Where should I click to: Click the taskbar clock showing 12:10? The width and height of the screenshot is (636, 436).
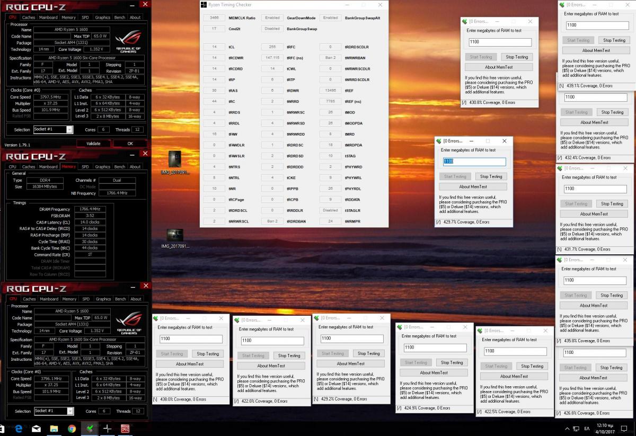[x=606, y=429]
